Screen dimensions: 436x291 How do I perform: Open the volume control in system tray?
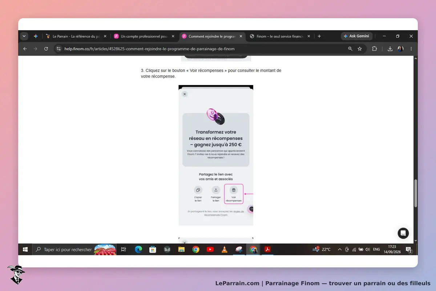(x=368, y=250)
